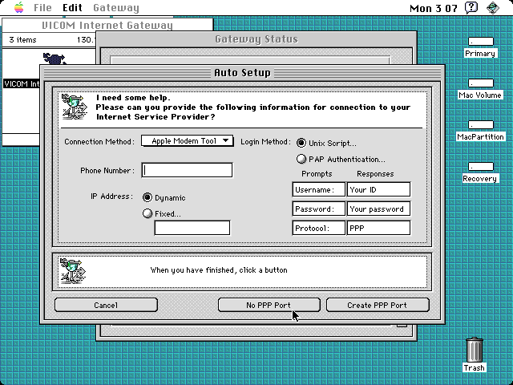Click the 'Prompts' column heading

click(317, 174)
